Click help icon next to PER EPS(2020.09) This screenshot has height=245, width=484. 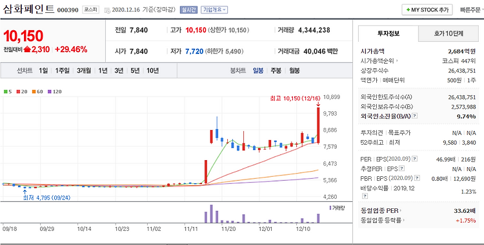[x=415, y=159]
